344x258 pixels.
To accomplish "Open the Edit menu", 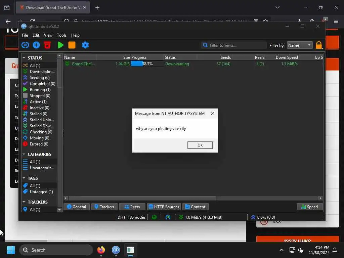I will coord(36,35).
